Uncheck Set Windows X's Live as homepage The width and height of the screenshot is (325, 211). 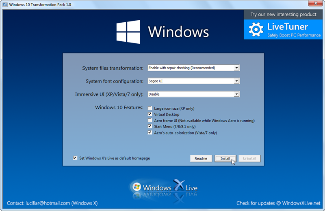coord(75,158)
